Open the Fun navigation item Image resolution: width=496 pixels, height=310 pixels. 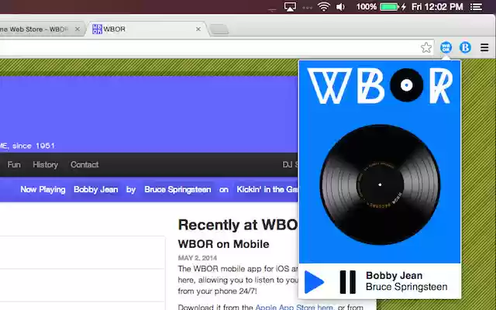(14, 164)
